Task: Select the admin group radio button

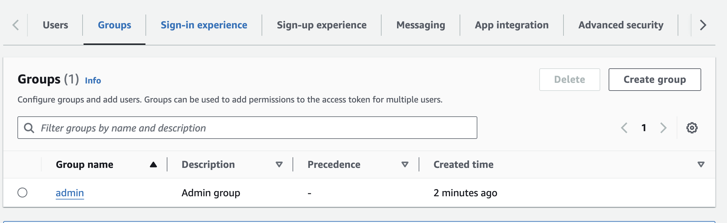Action: coord(22,193)
